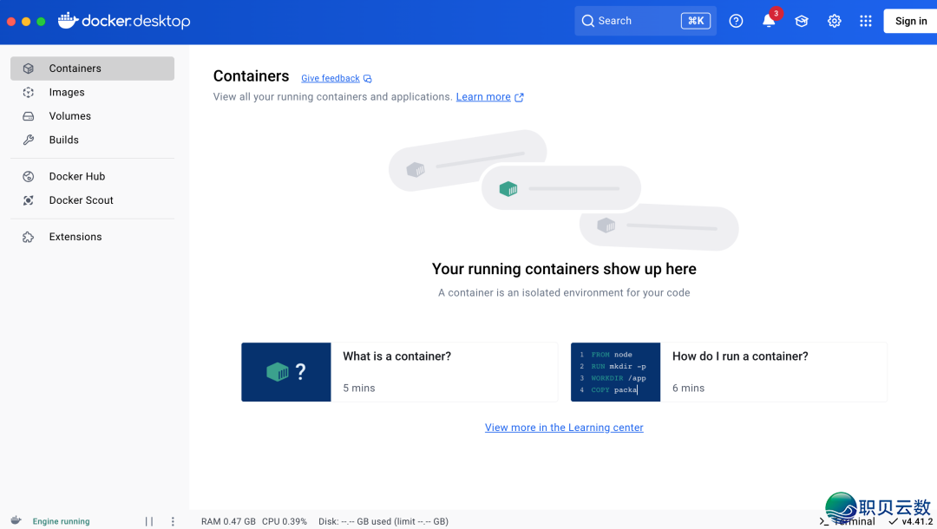Select Images in the sidebar

tap(67, 92)
